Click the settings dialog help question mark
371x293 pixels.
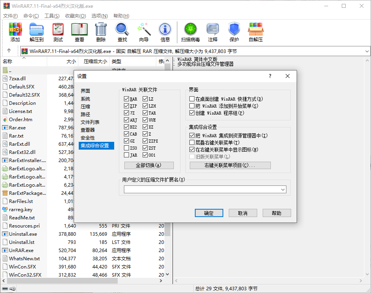coord(270,76)
